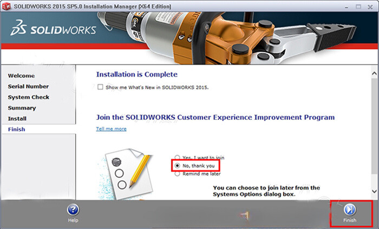The width and height of the screenshot is (379, 229).
Task: Click the blue Help question mark icon
Action: click(73, 210)
